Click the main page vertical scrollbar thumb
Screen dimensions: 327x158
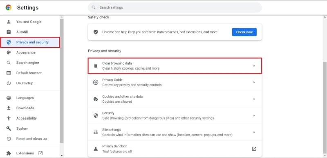[x=325, y=108]
